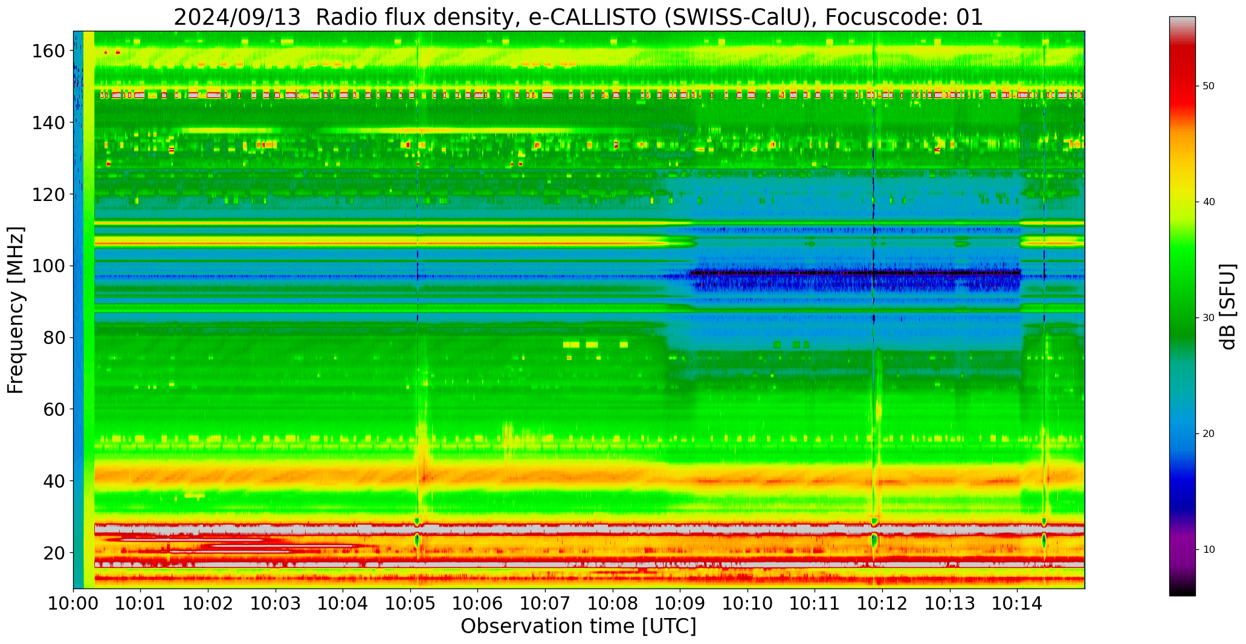Select the 40 MHz frequency axis tick label
Viewport: 1246px width, 644px height.
tap(54, 481)
